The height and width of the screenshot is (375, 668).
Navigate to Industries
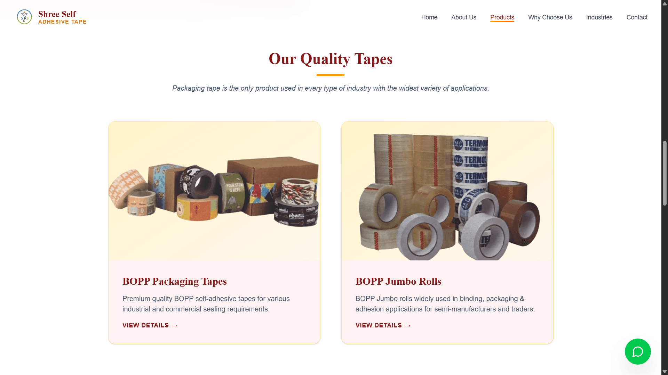pyautogui.click(x=599, y=17)
